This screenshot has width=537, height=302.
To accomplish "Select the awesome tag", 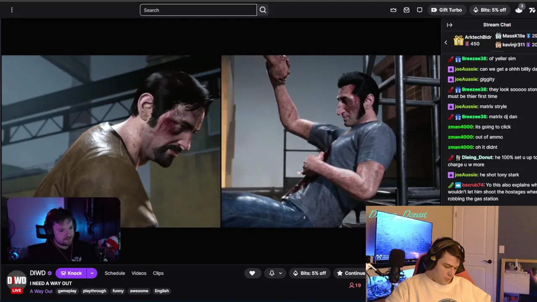I will [139, 291].
